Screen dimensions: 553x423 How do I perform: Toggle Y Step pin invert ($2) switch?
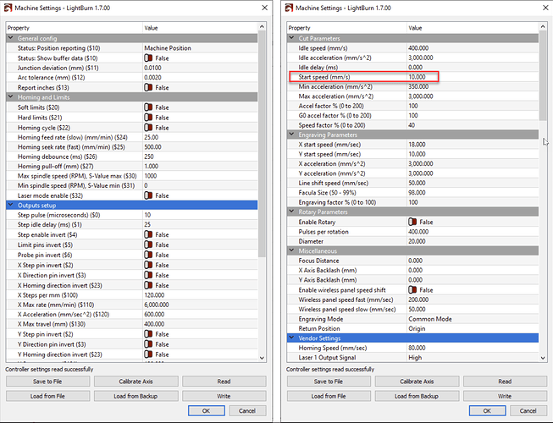(x=148, y=334)
